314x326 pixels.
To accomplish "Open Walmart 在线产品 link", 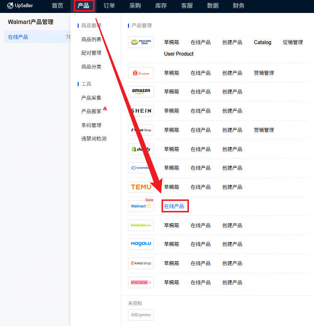I will click(x=174, y=206).
